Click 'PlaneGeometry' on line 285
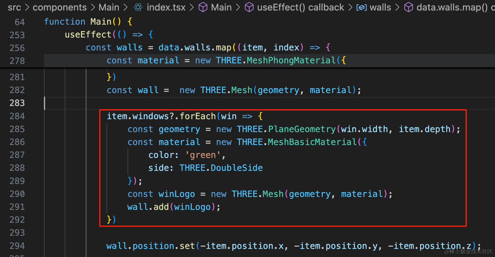The width and height of the screenshot is (495, 257). pos(302,129)
